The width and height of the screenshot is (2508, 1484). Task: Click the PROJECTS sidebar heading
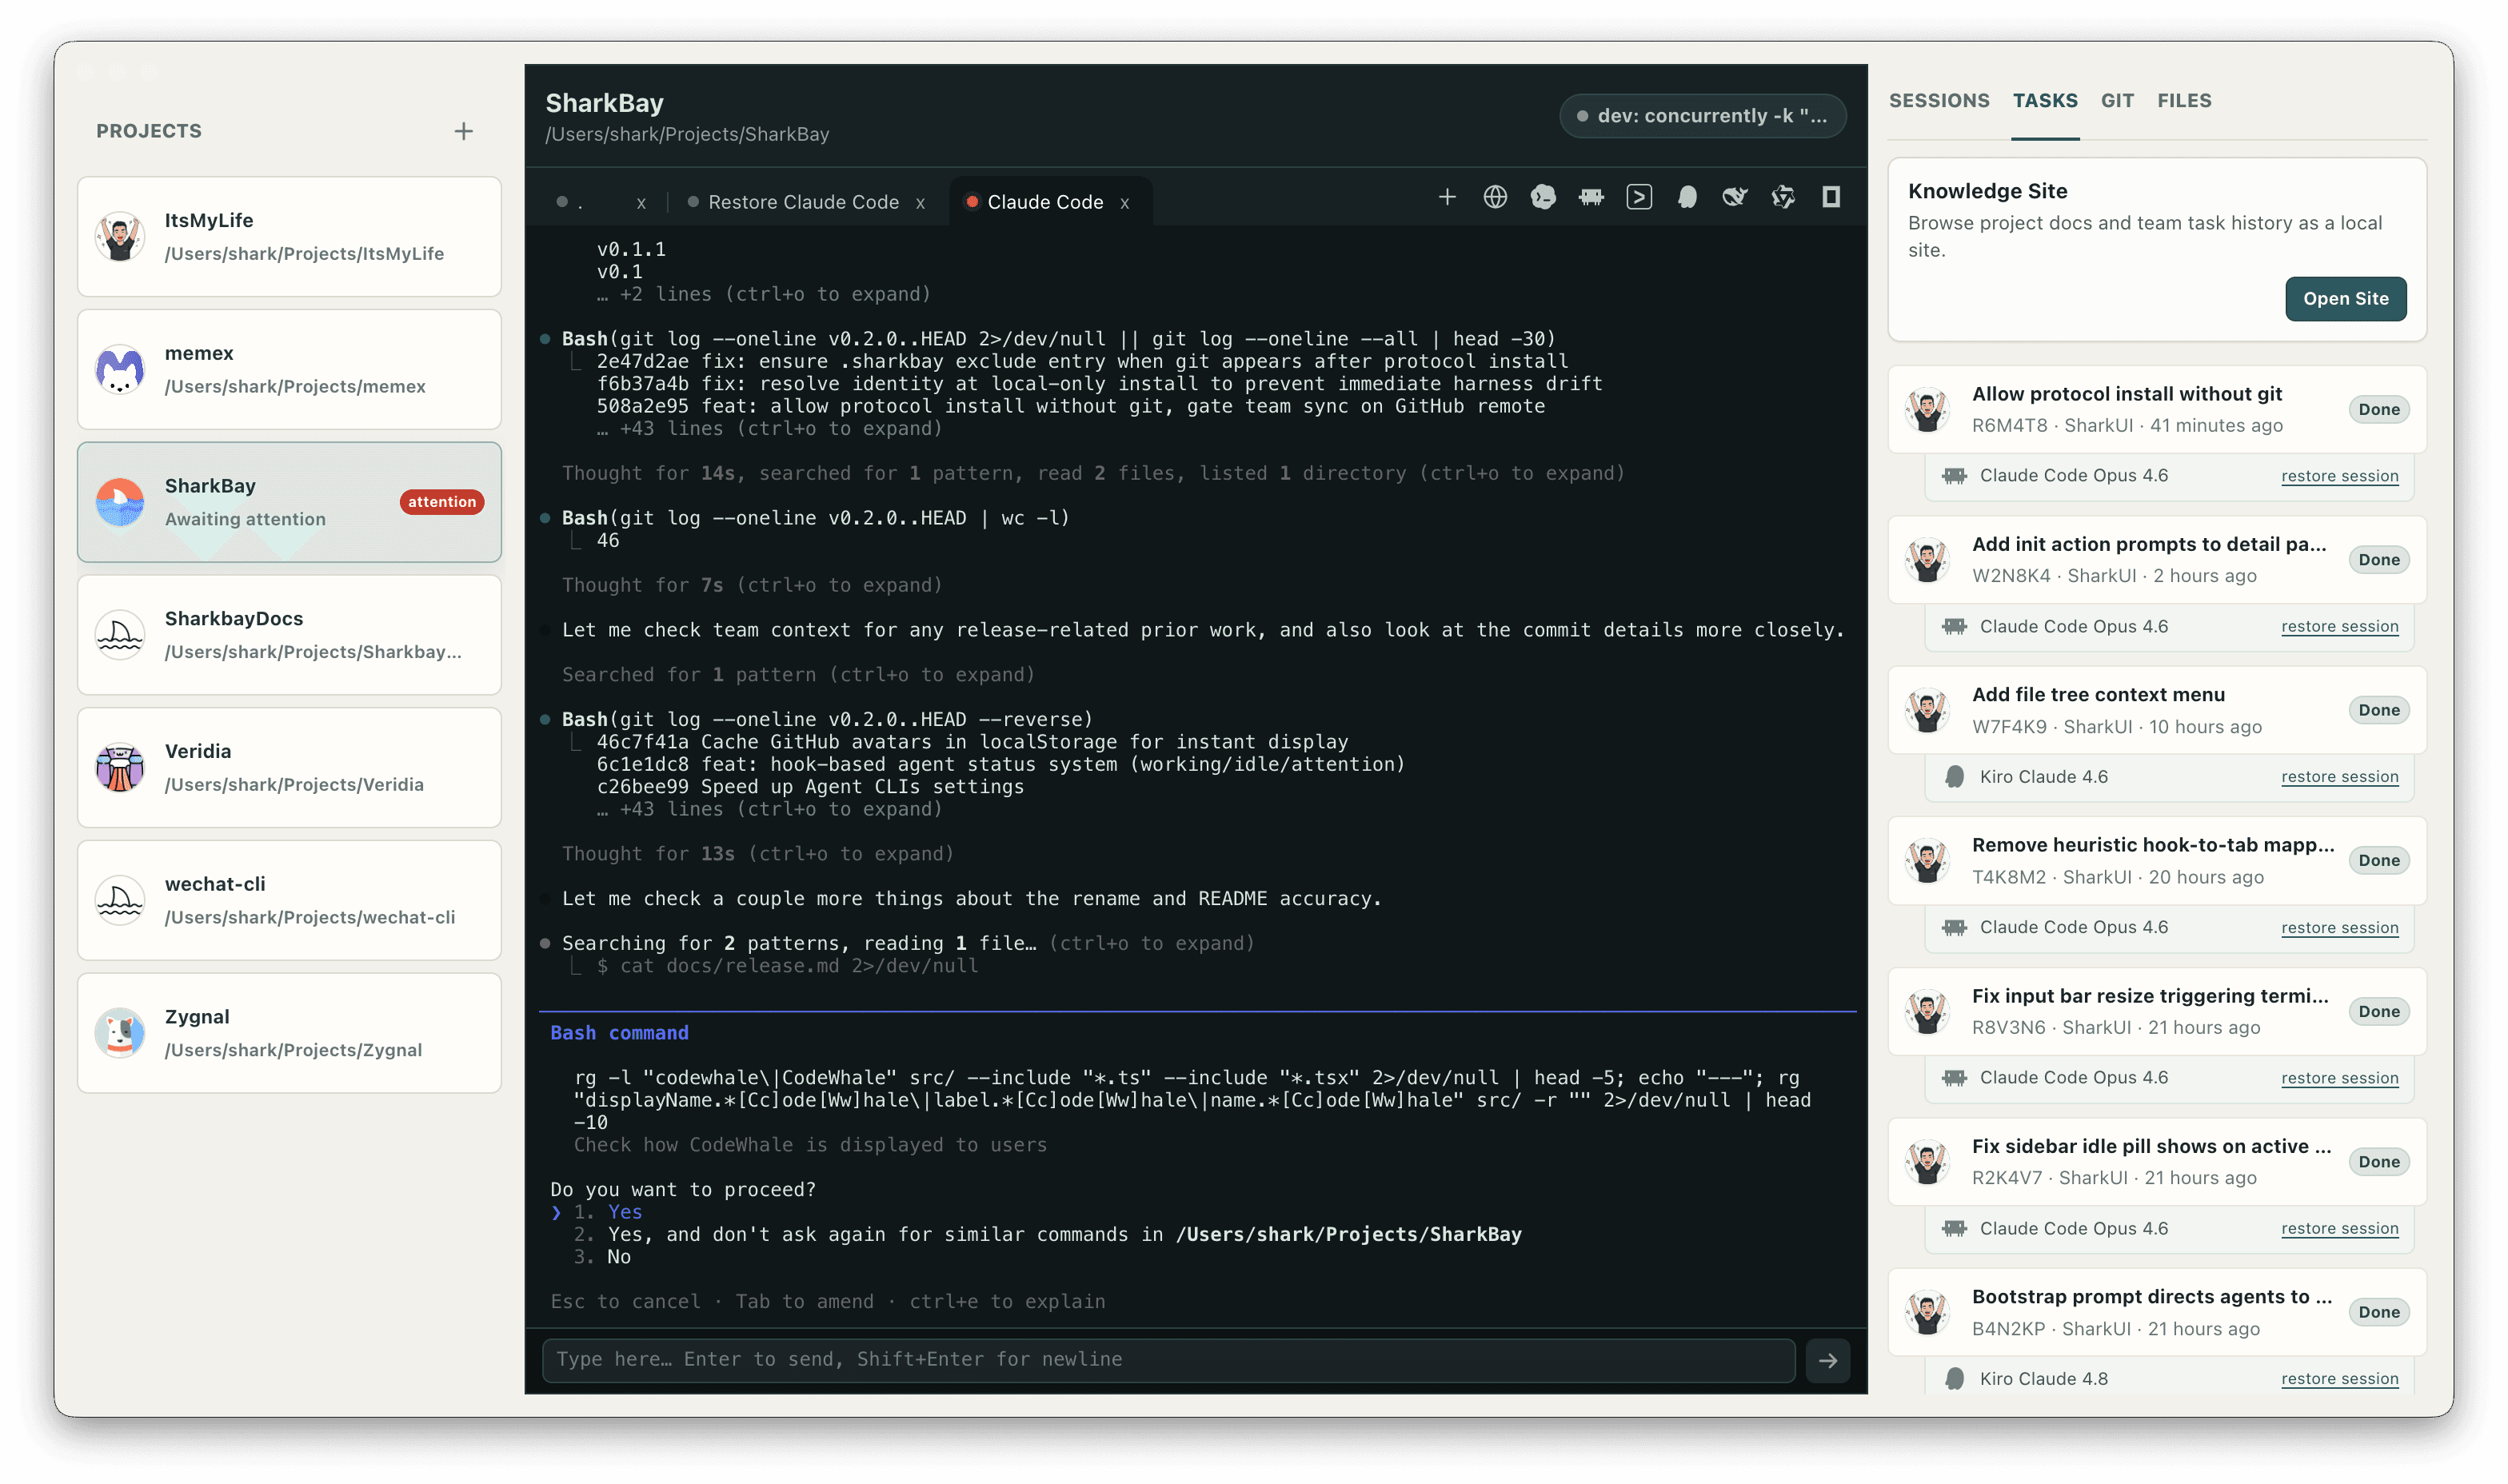click(149, 131)
